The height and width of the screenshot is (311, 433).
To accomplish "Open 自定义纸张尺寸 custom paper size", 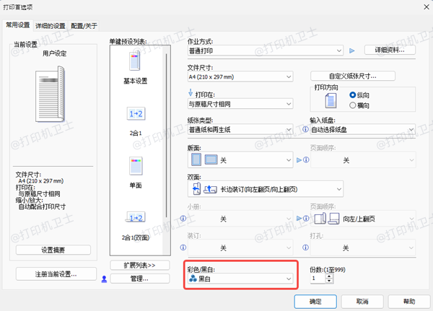I will pos(354,76).
